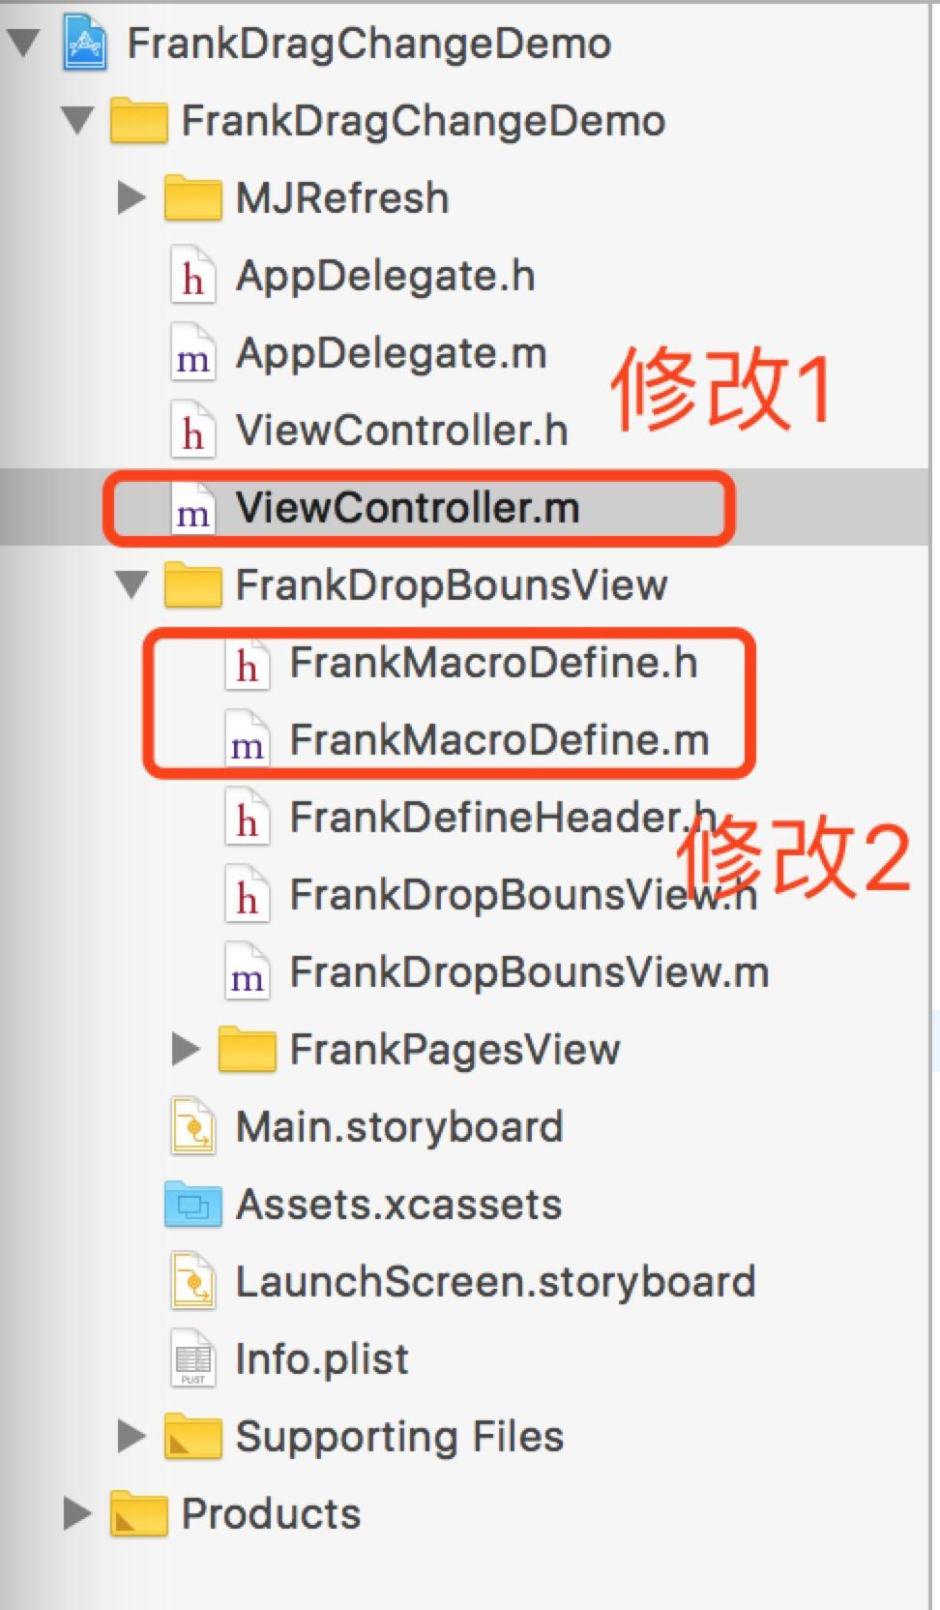Screen dimensions: 940x1610
Task: Click the FrankDragChangeDemo Xcode project icon
Action: point(85,44)
